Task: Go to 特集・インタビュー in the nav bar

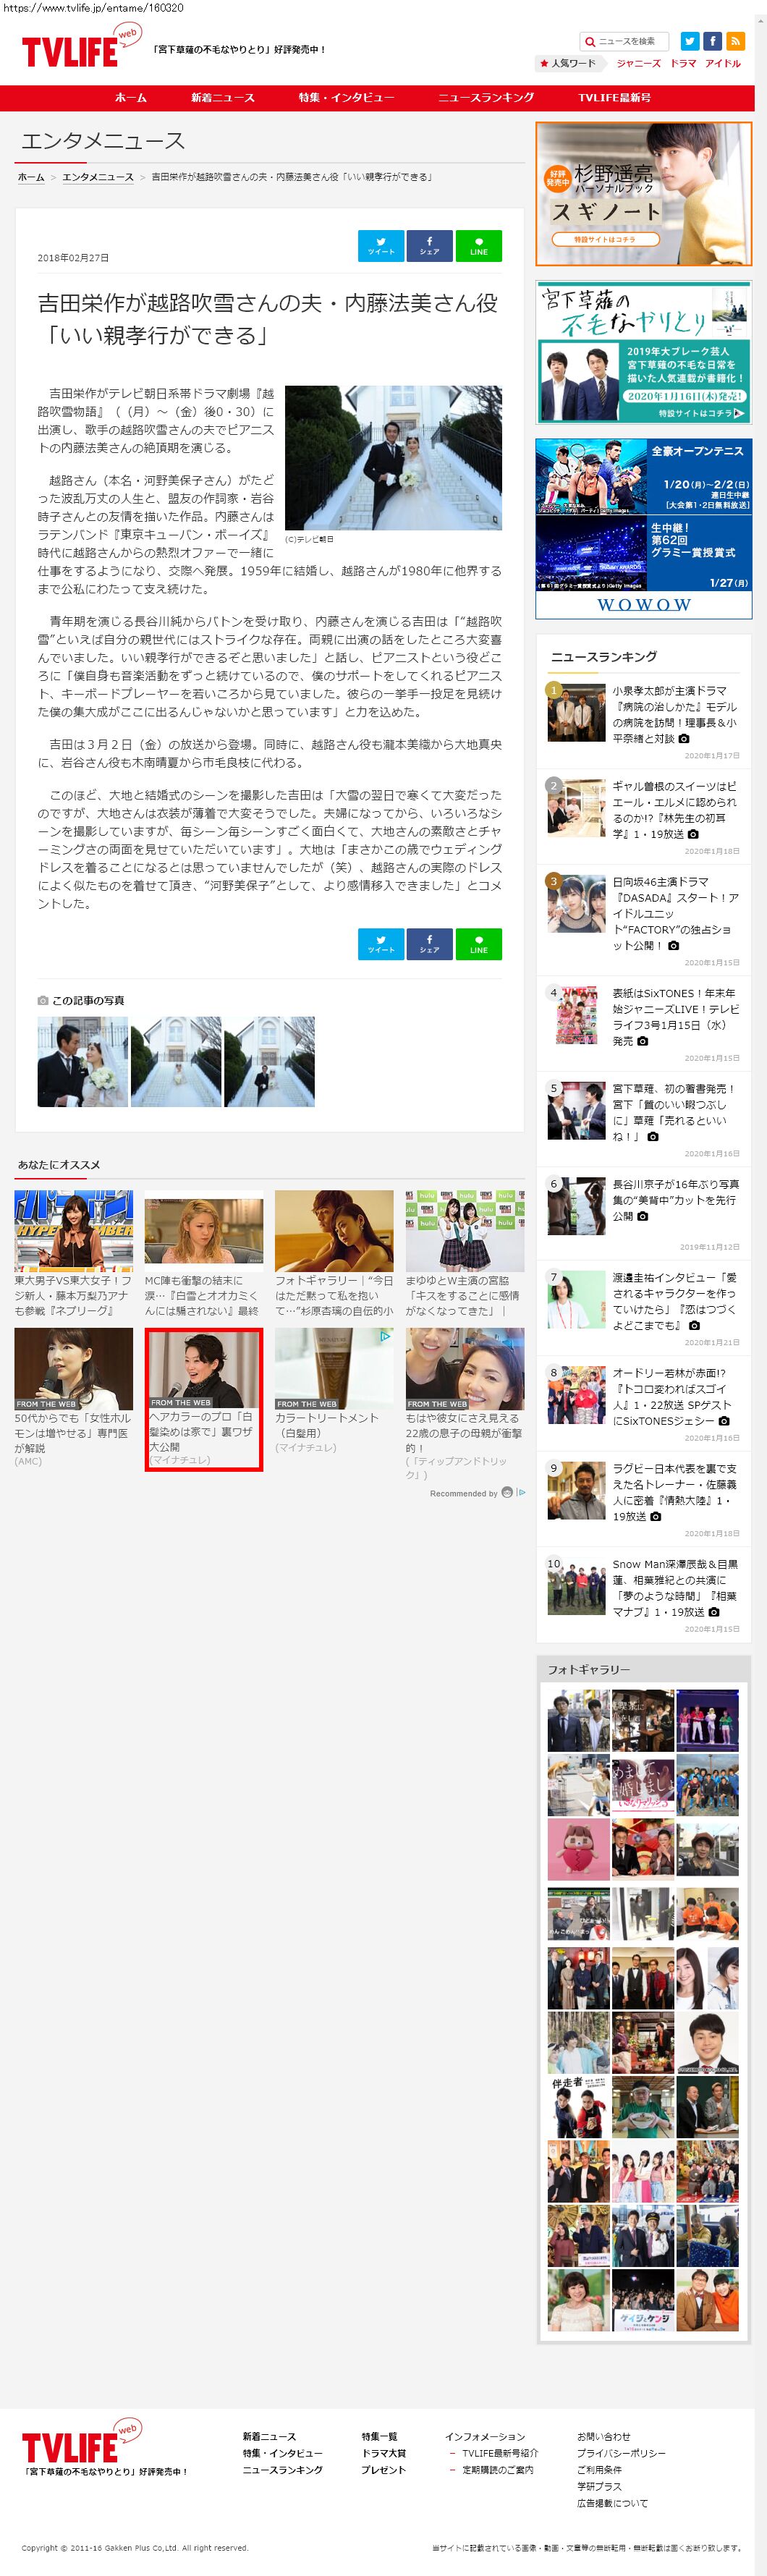Action: [346, 98]
